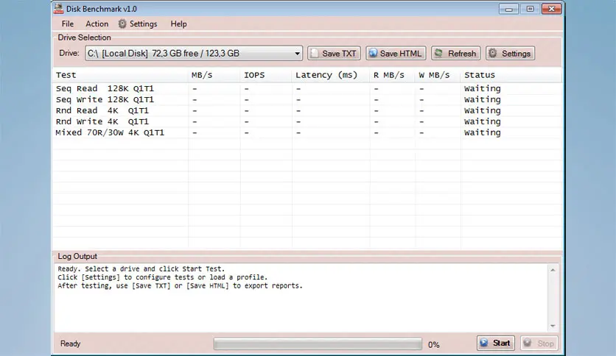Click the grey icon on Stop button
This screenshot has height=356, width=616.
528,343
